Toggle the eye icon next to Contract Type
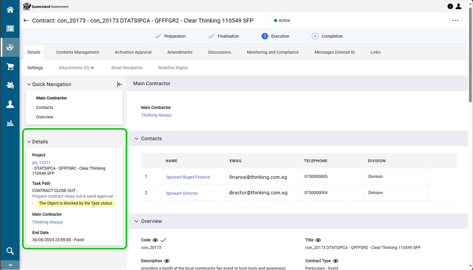Viewport: 473px width, 270px height. click(336, 261)
